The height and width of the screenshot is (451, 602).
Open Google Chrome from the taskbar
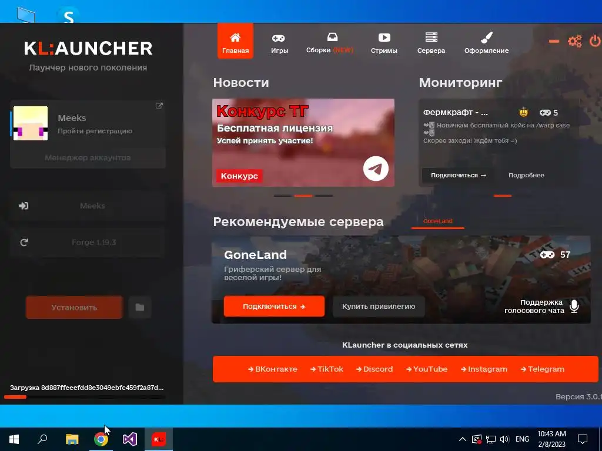(101, 439)
